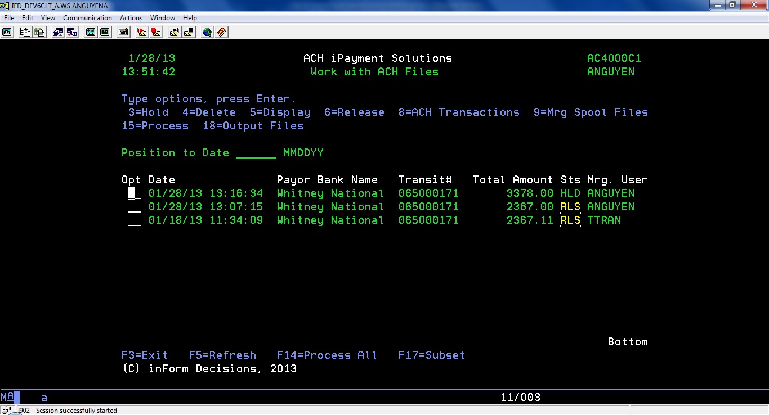
Task: Open the Communication menu
Action: (x=87, y=18)
